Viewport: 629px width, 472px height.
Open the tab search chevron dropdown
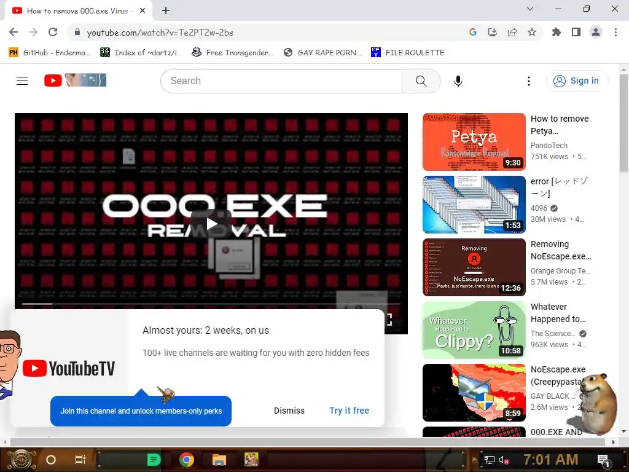tap(530, 9)
